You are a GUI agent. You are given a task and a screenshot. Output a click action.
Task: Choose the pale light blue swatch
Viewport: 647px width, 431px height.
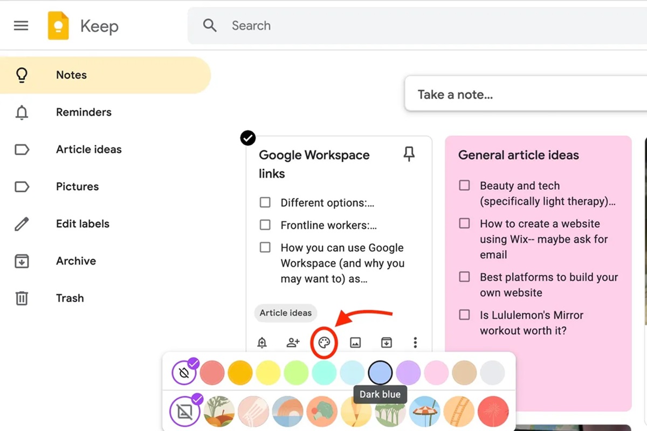click(x=352, y=373)
